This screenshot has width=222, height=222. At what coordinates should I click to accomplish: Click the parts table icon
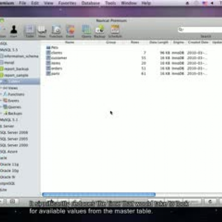point(48,73)
